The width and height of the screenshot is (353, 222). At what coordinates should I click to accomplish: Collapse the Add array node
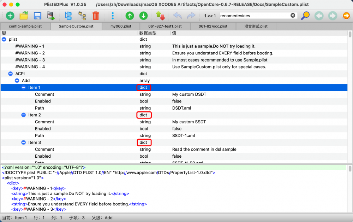tap(17, 81)
